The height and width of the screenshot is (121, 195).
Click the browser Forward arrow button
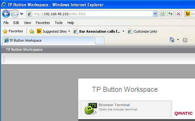click(x=15, y=14)
